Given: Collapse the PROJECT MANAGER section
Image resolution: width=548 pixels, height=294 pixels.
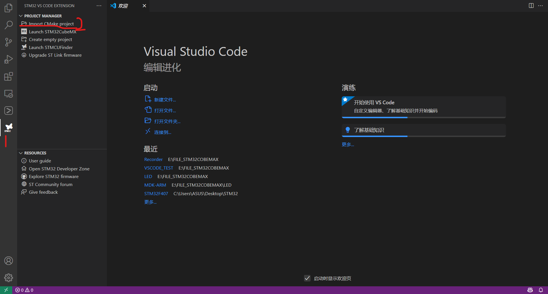Looking at the screenshot, I should [x=21, y=16].
